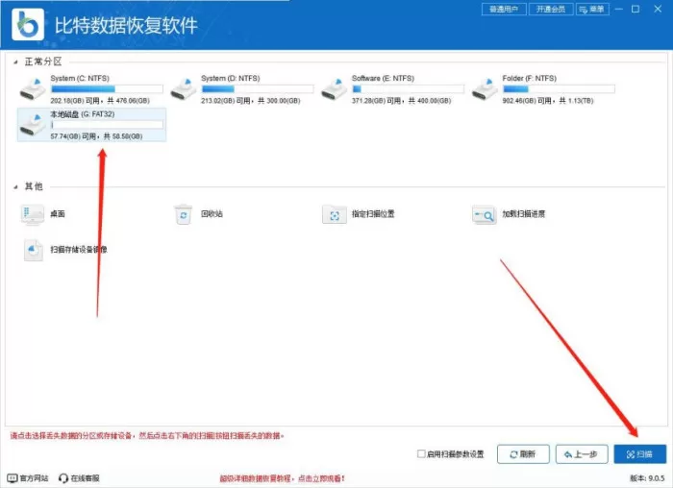Click the Software E: usage bar

point(409,89)
